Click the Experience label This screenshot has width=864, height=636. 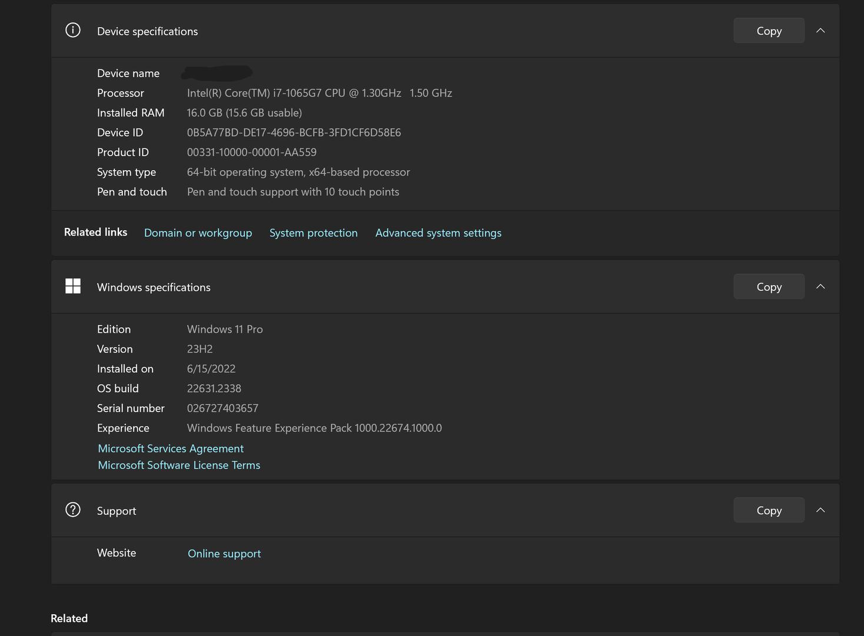pyautogui.click(x=123, y=428)
